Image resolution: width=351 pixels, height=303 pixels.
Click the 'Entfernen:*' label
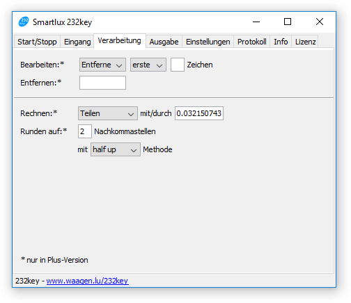coord(41,83)
